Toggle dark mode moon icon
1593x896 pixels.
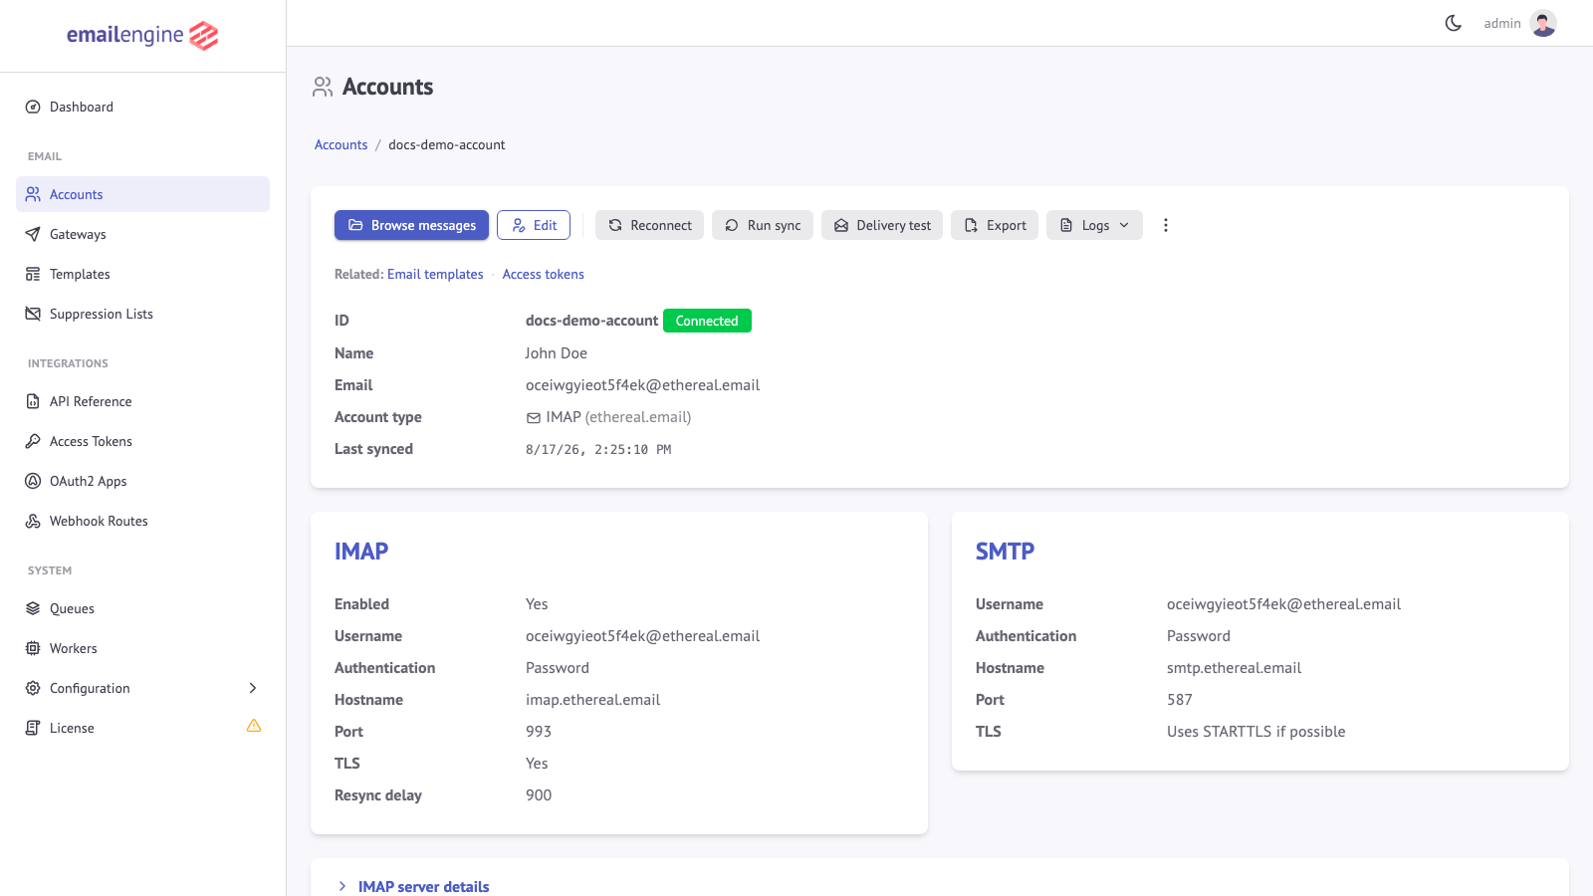1454,23
